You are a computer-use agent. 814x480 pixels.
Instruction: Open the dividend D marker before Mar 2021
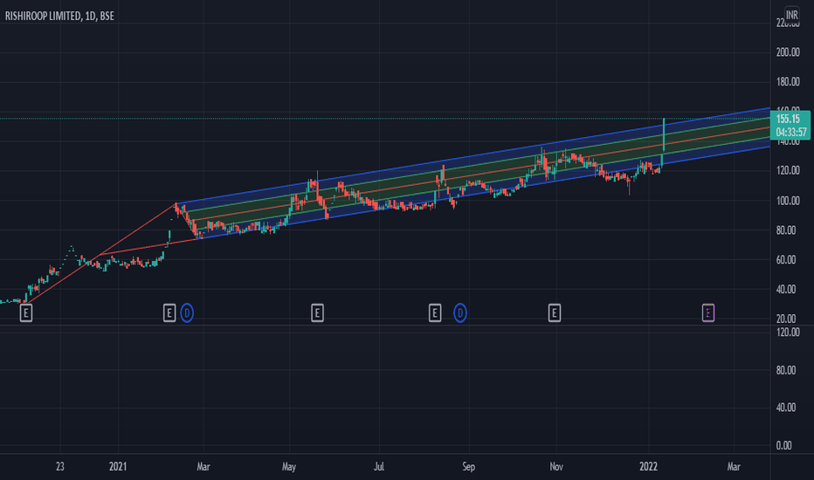tap(187, 313)
